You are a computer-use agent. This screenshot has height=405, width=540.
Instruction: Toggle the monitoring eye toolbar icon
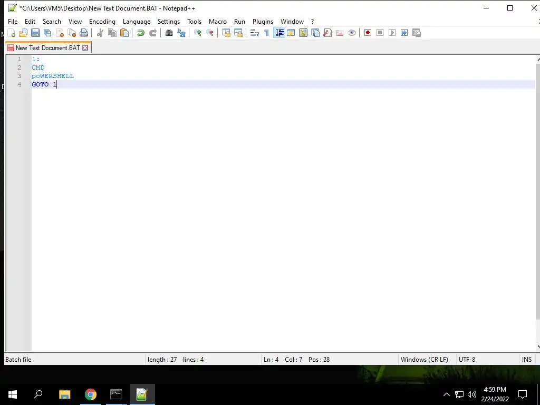click(x=352, y=33)
